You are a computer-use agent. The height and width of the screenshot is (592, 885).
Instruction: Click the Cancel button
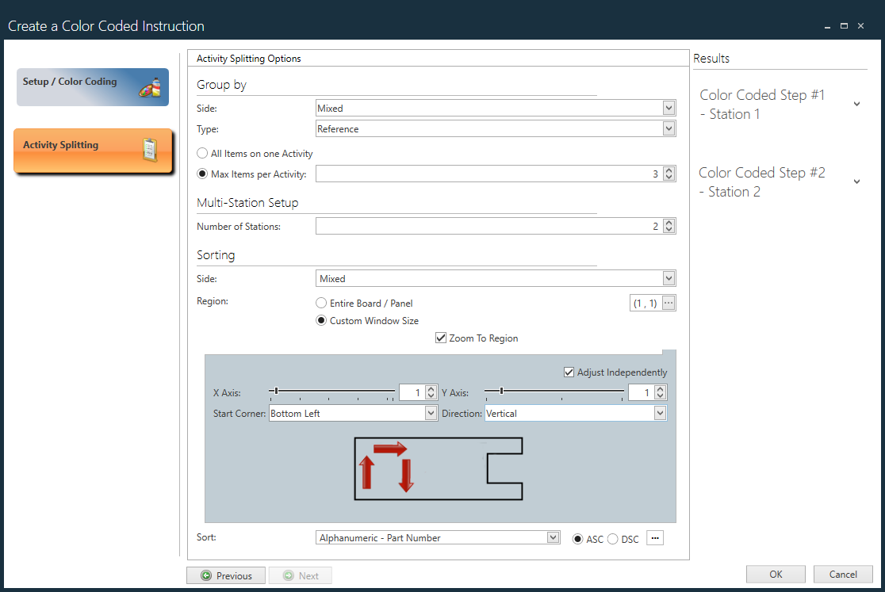tap(843, 574)
